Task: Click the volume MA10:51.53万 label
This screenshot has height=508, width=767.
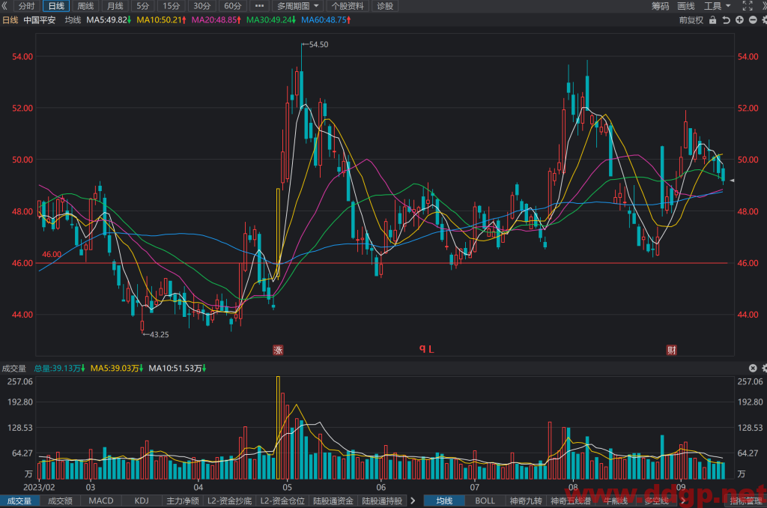Action: point(177,368)
